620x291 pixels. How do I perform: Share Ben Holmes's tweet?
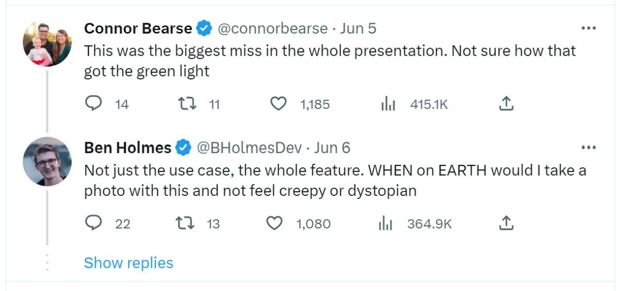point(506,223)
